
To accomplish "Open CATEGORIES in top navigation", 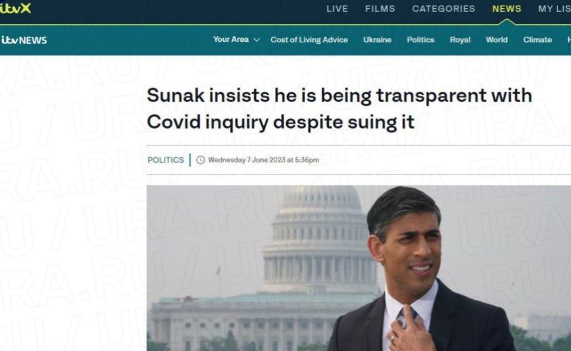I will coord(443,9).
